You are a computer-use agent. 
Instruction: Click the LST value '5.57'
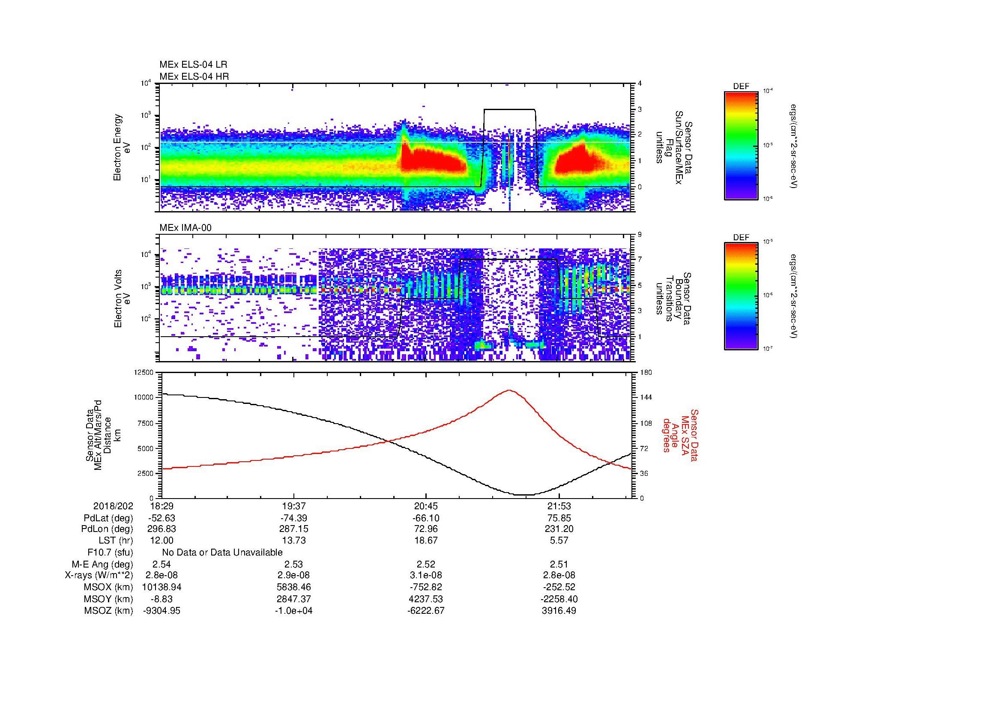pyautogui.click(x=559, y=541)
